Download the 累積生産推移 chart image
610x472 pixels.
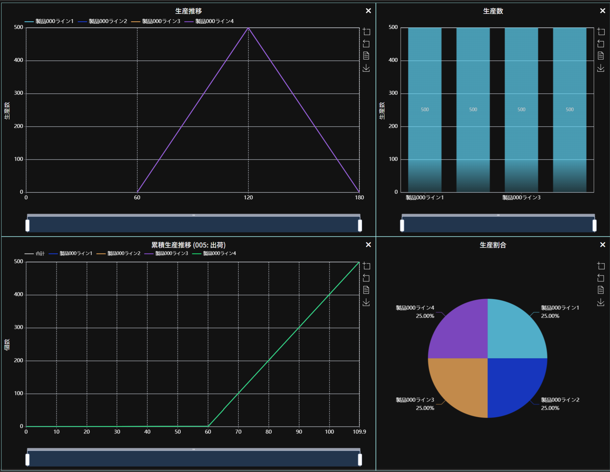point(366,302)
